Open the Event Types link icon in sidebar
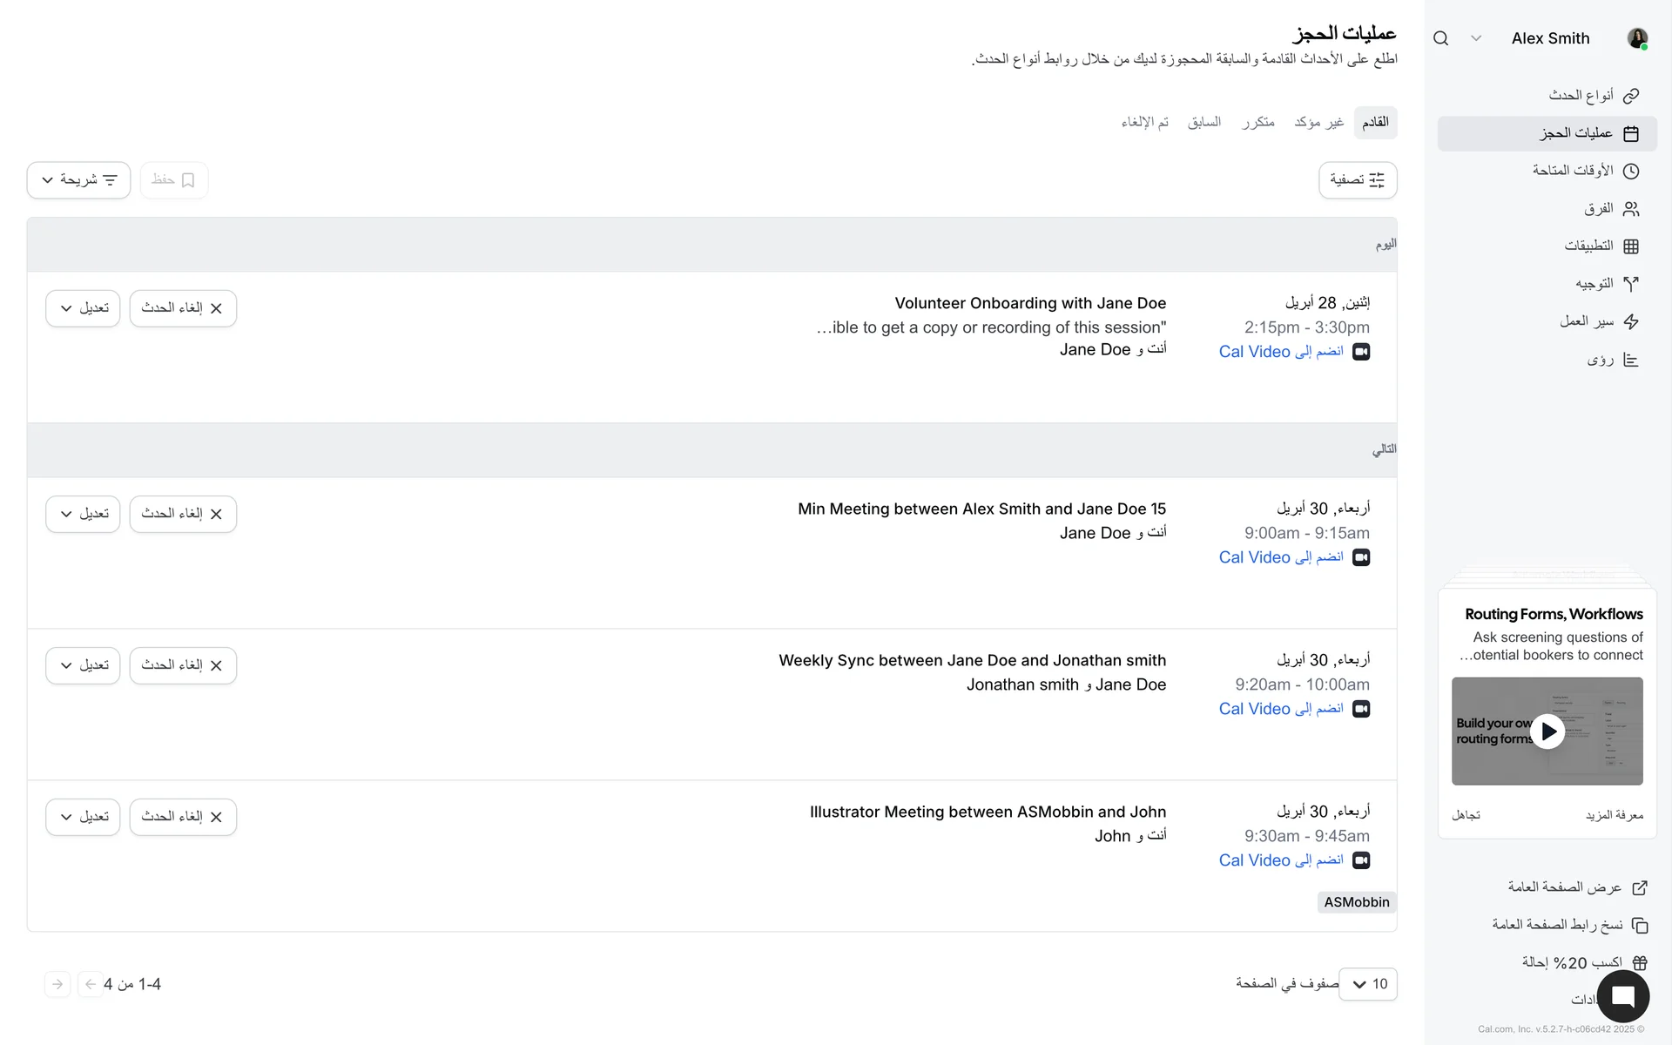Image resolution: width=1672 pixels, height=1045 pixels. (1631, 96)
